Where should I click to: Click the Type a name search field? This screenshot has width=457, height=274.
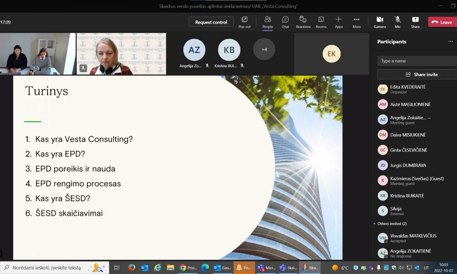417,61
